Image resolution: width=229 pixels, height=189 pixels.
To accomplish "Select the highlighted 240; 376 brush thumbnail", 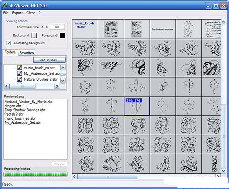I will (137, 106).
